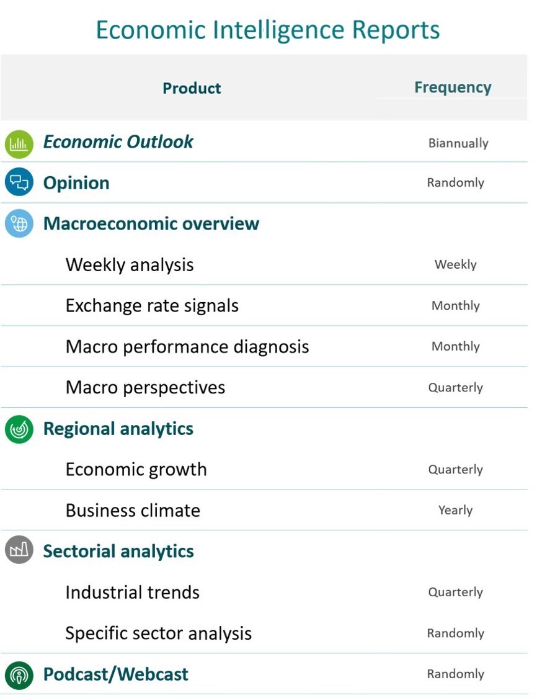537x698 pixels.
Task: Open Economic growth report
Action: point(136,470)
